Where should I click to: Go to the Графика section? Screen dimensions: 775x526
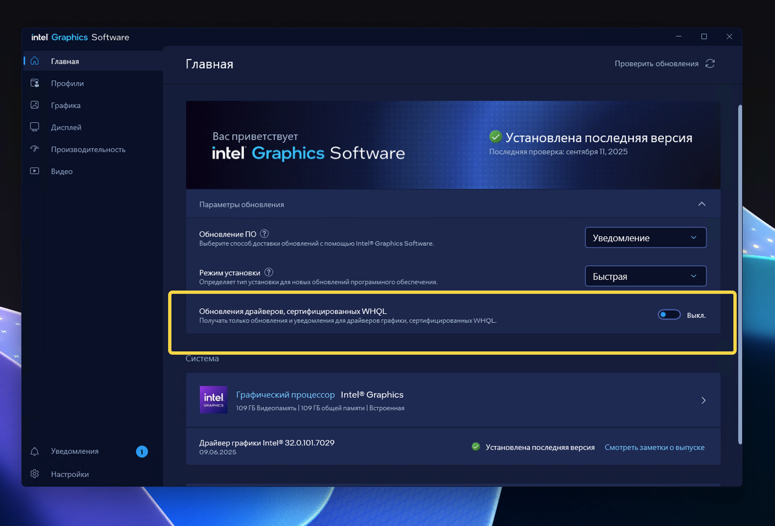tap(94, 105)
